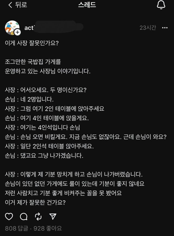The width and height of the screenshot is (174, 236).
Task: Open the three-dot more options menu
Action: point(165,28)
